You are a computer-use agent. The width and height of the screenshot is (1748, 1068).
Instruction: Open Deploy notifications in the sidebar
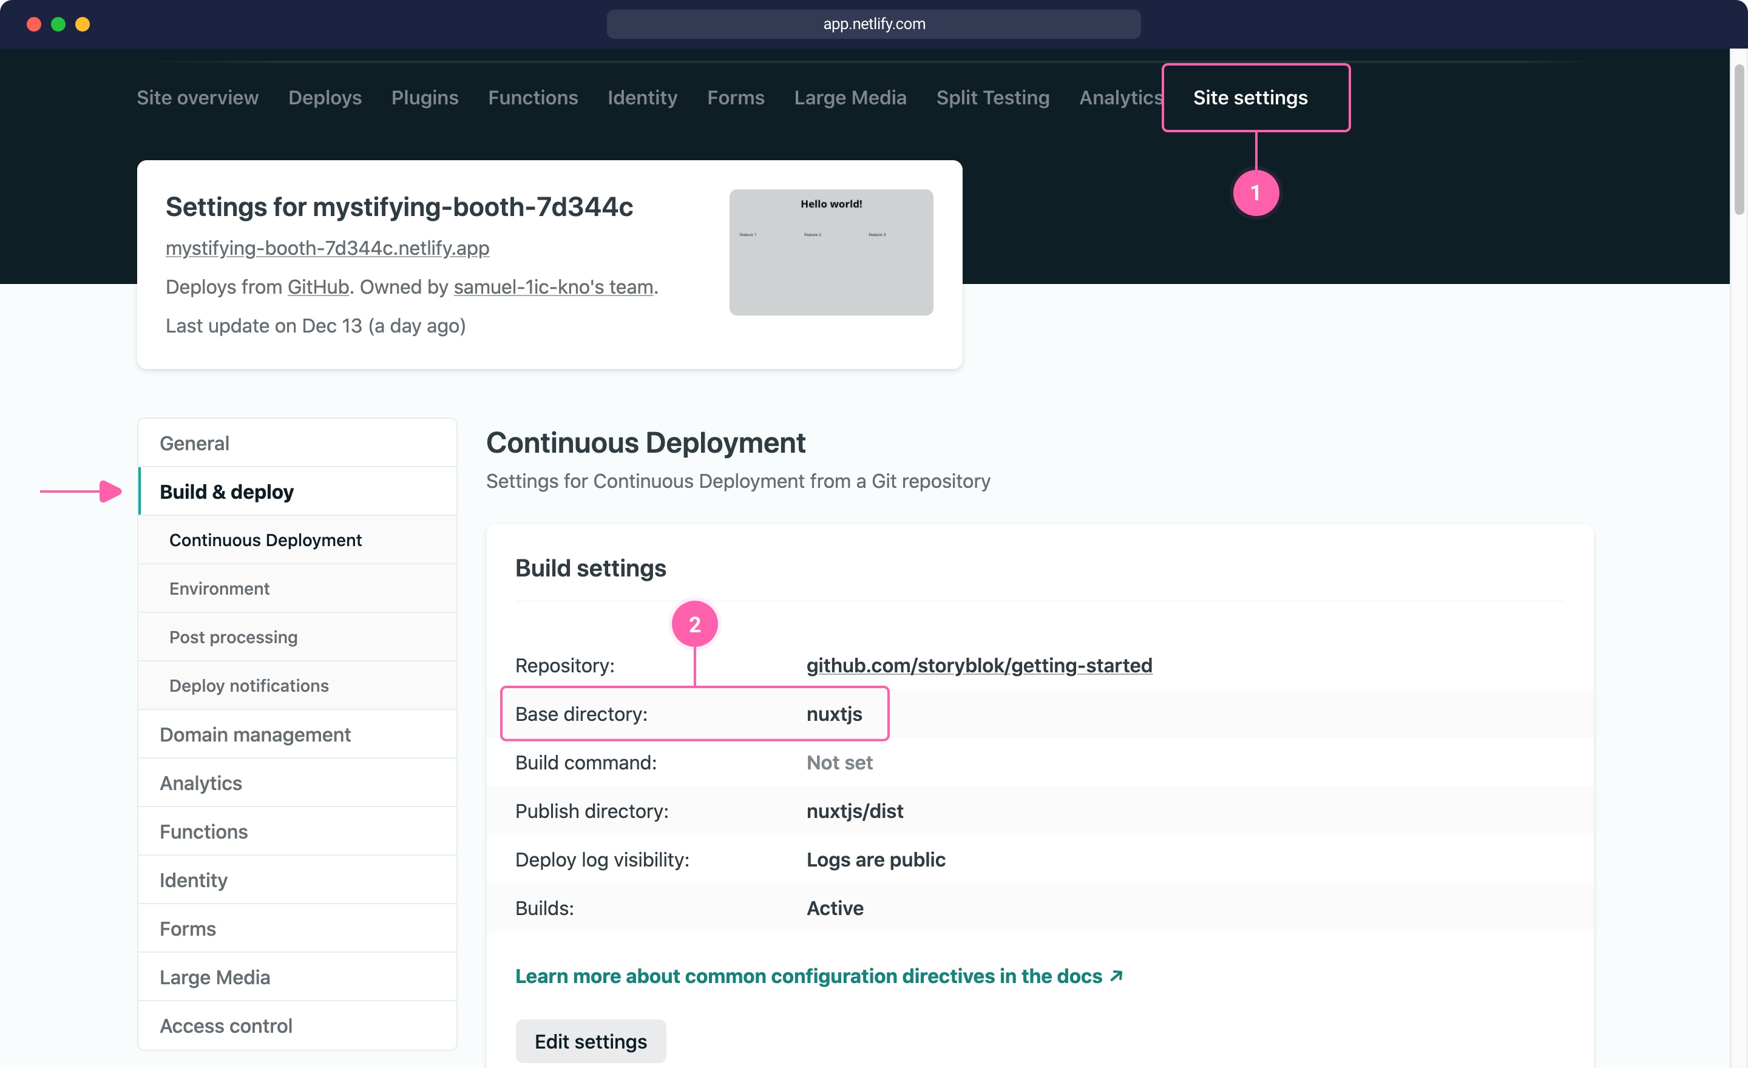297,686
